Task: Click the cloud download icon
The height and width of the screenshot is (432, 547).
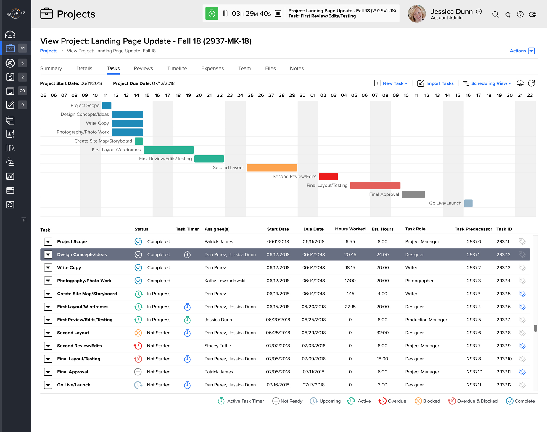Action: (x=520, y=83)
